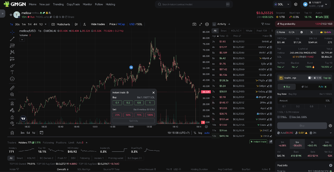
Task: Expand the holders panel Auto arrow
Action: 87,143
